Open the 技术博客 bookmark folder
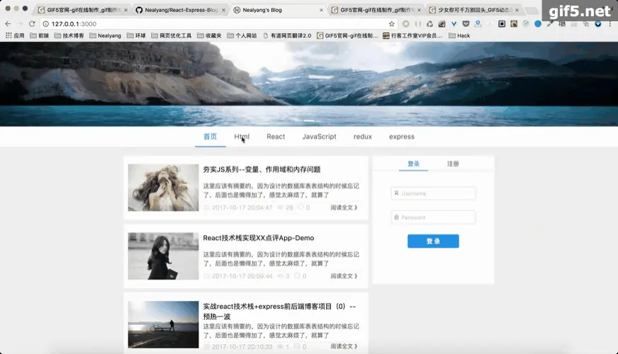This screenshot has height=354, width=618. point(69,36)
